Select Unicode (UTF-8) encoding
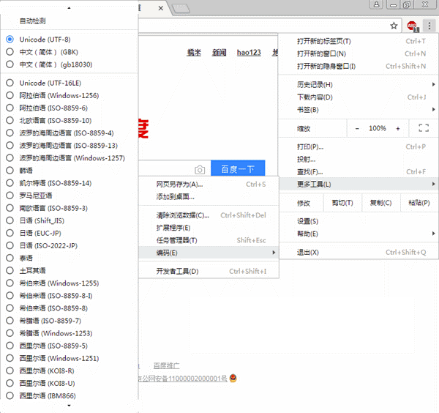The image size is (439, 413). click(x=70, y=40)
